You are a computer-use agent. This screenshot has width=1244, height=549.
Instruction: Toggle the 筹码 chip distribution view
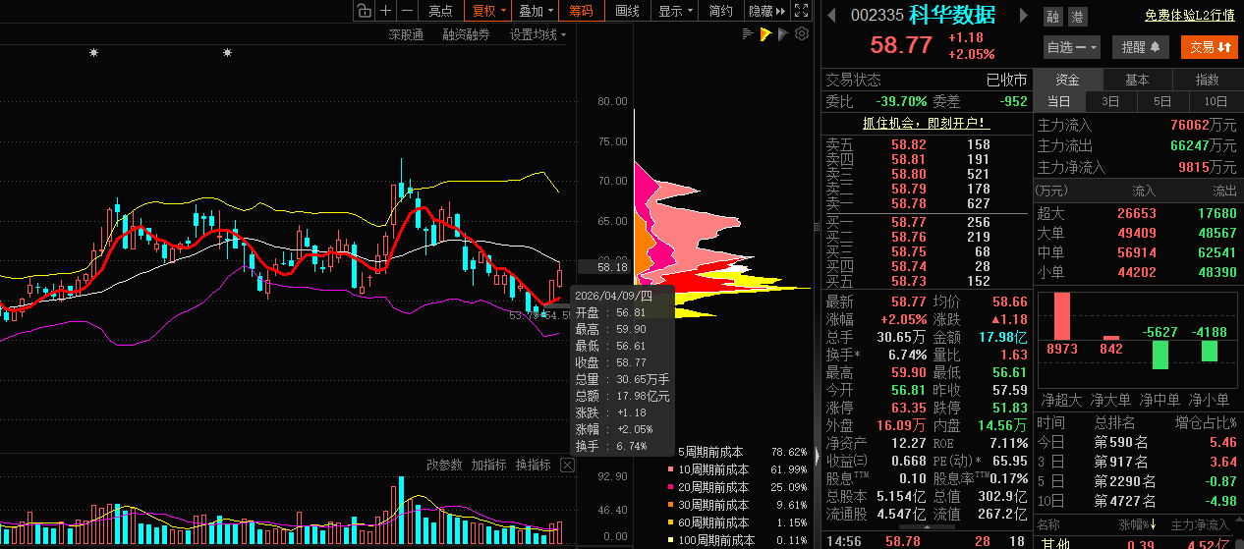click(582, 11)
